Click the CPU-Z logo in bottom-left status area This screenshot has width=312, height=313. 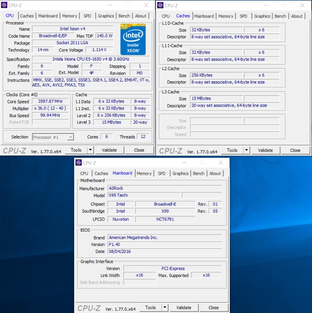click(x=14, y=151)
